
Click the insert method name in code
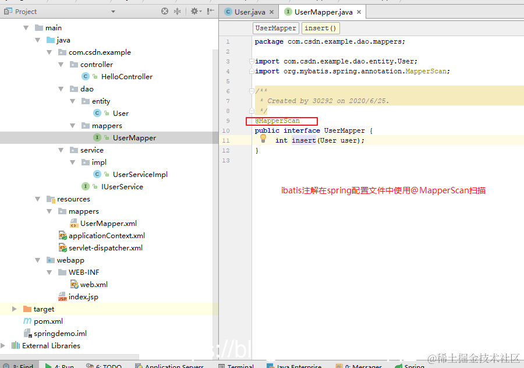(x=303, y=141)
